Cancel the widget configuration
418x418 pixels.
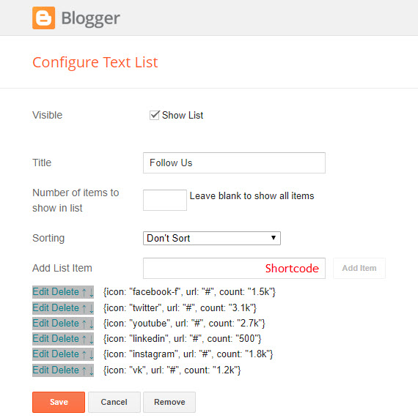point(114,402)
